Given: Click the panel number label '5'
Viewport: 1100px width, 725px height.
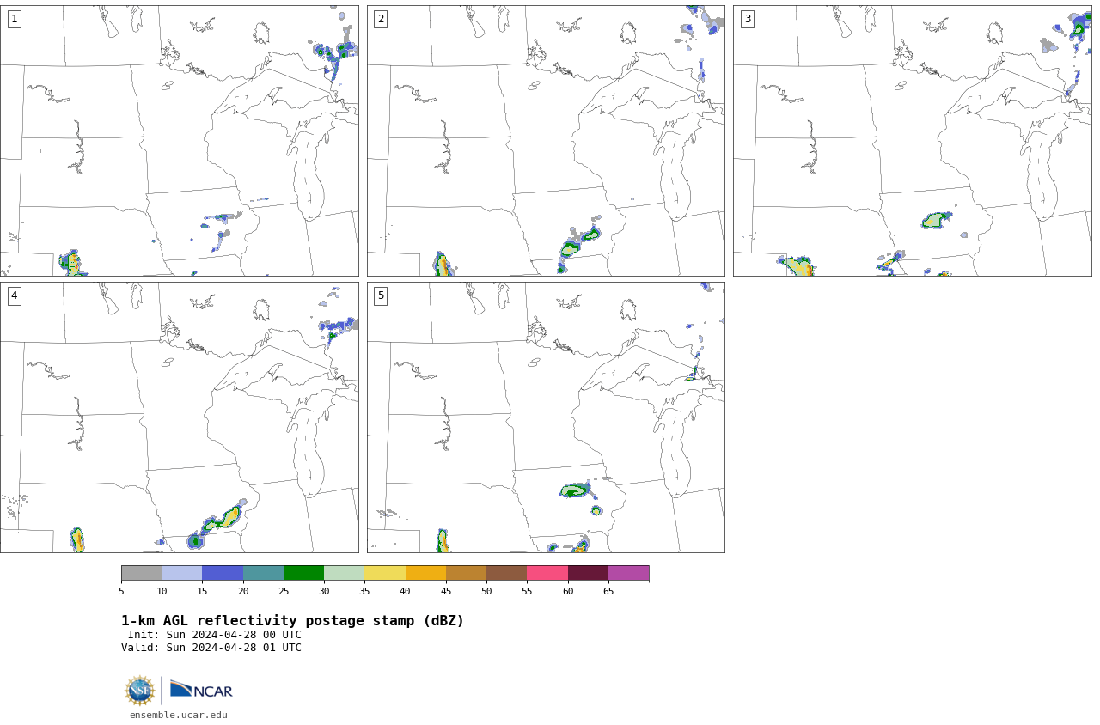Looking at the screenshot, I should [381, 295].
